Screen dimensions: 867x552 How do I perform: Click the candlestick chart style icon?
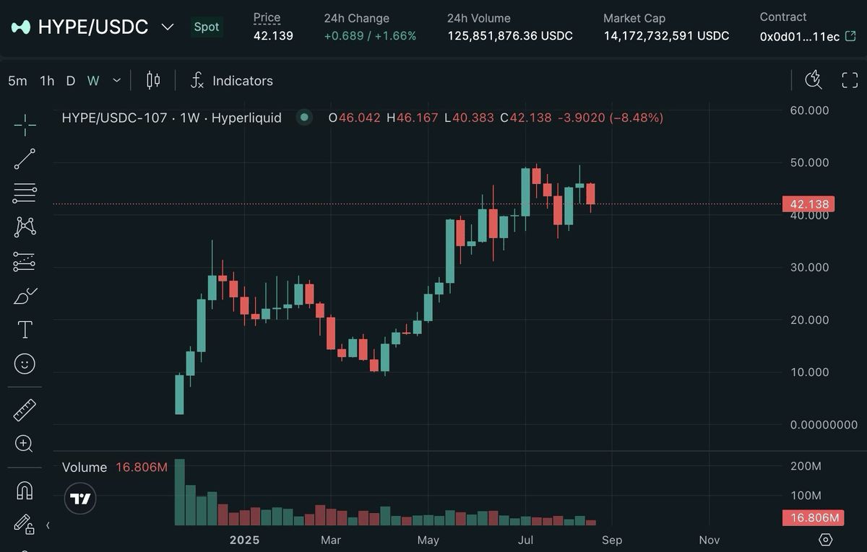click(x=153, y=81)
